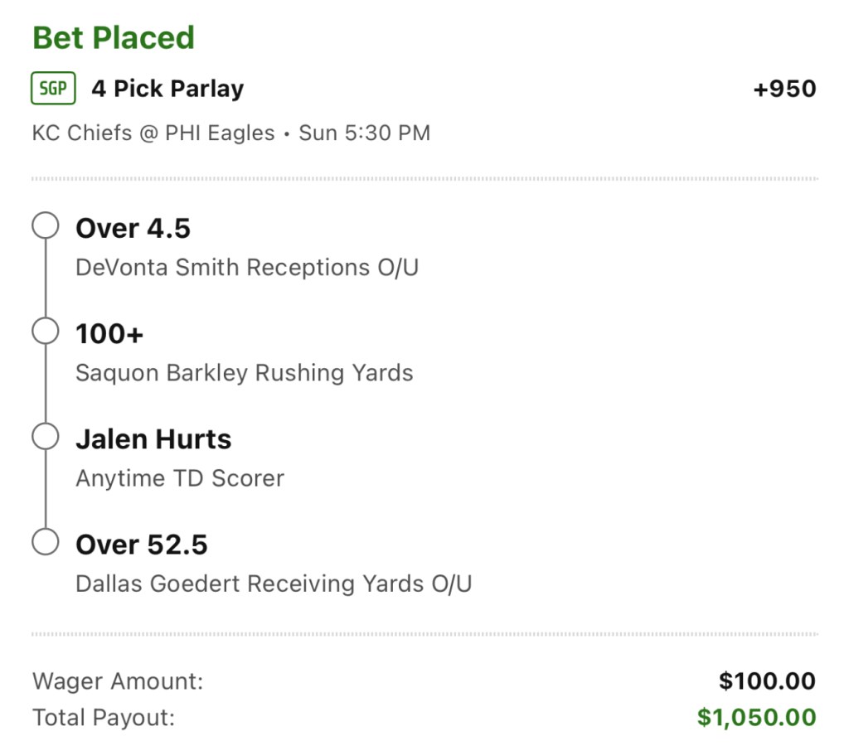Click the 4 Pick Parlay title
This screenshot has width=849, height=746.
pos(167,89)
